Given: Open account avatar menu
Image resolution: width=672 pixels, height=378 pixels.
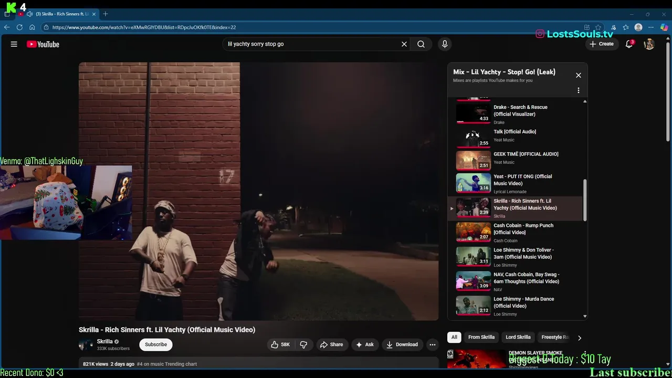Looking at the screenshot, I should [649, 44].
